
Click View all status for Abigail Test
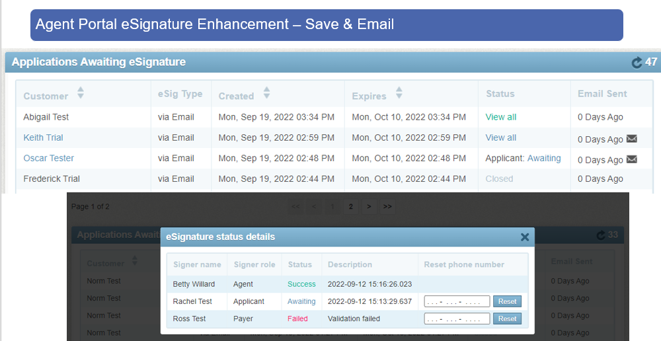[500, 117]
